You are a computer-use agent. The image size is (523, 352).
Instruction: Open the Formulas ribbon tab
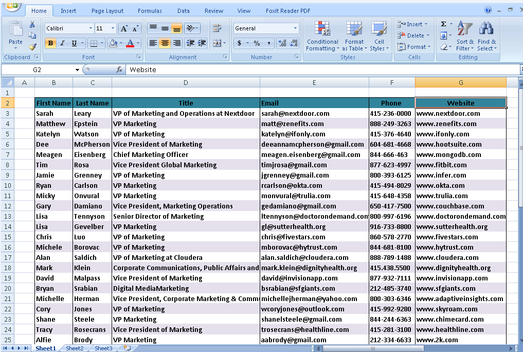[x=150, y=10]
